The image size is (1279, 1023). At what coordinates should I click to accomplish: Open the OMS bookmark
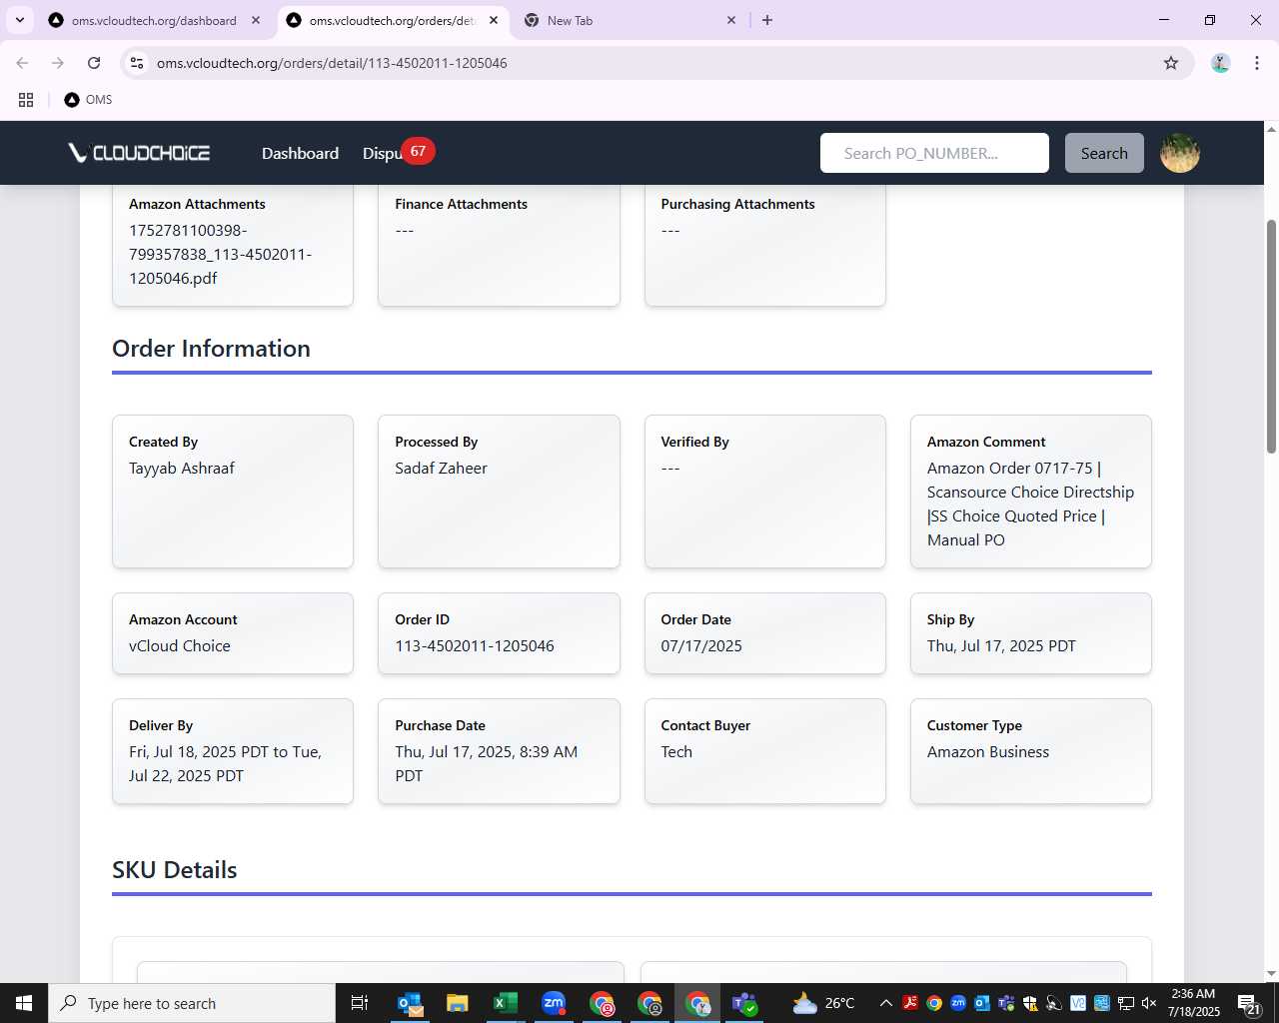pos(88,100)
